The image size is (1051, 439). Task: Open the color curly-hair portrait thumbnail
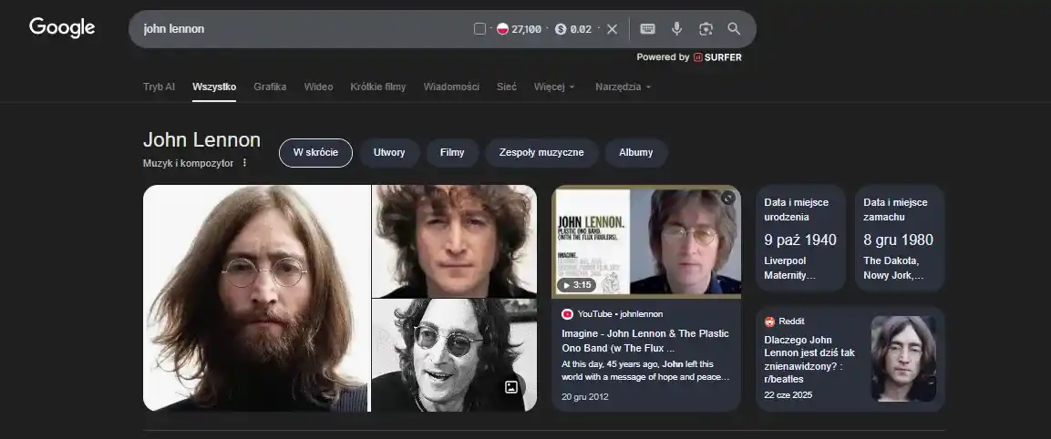(455, 241)
